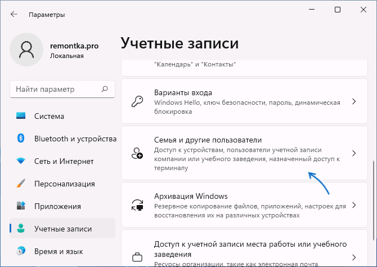
Task: Open Варианты входа settings
Action: coord(244,101)
